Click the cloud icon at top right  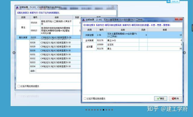pos(168,1)
